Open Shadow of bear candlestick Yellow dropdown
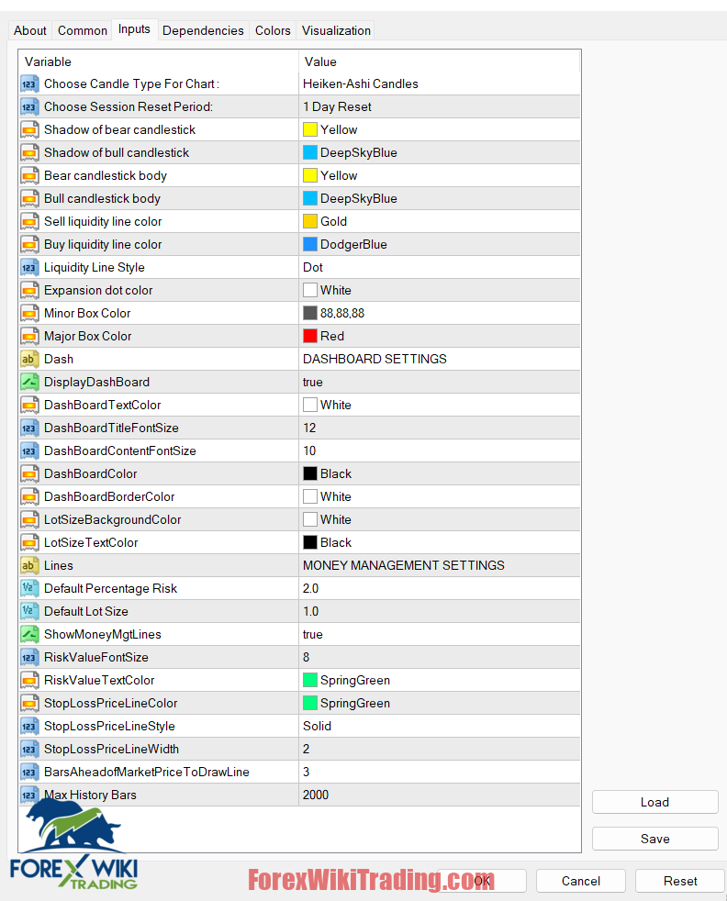The height and width of the screenshot is (901, 727). click(439, 130)
